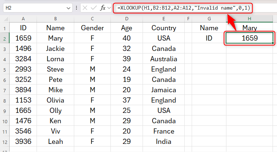Click the name cell Pete
Screen dimensions: 277x152
click(55, 79)
